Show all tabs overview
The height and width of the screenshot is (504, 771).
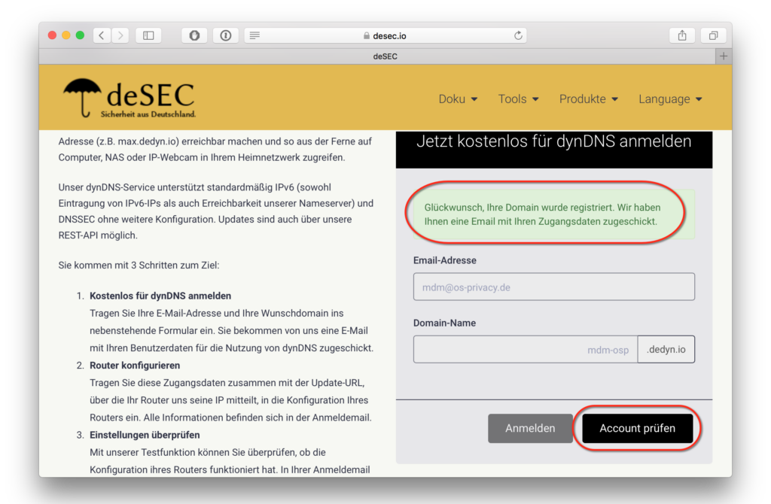pyautogui.click(x=713, y=35)
